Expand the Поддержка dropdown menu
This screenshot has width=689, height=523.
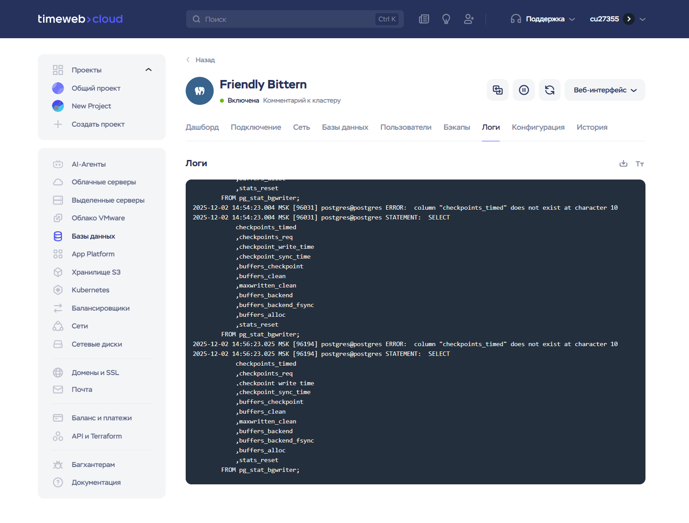543,19
